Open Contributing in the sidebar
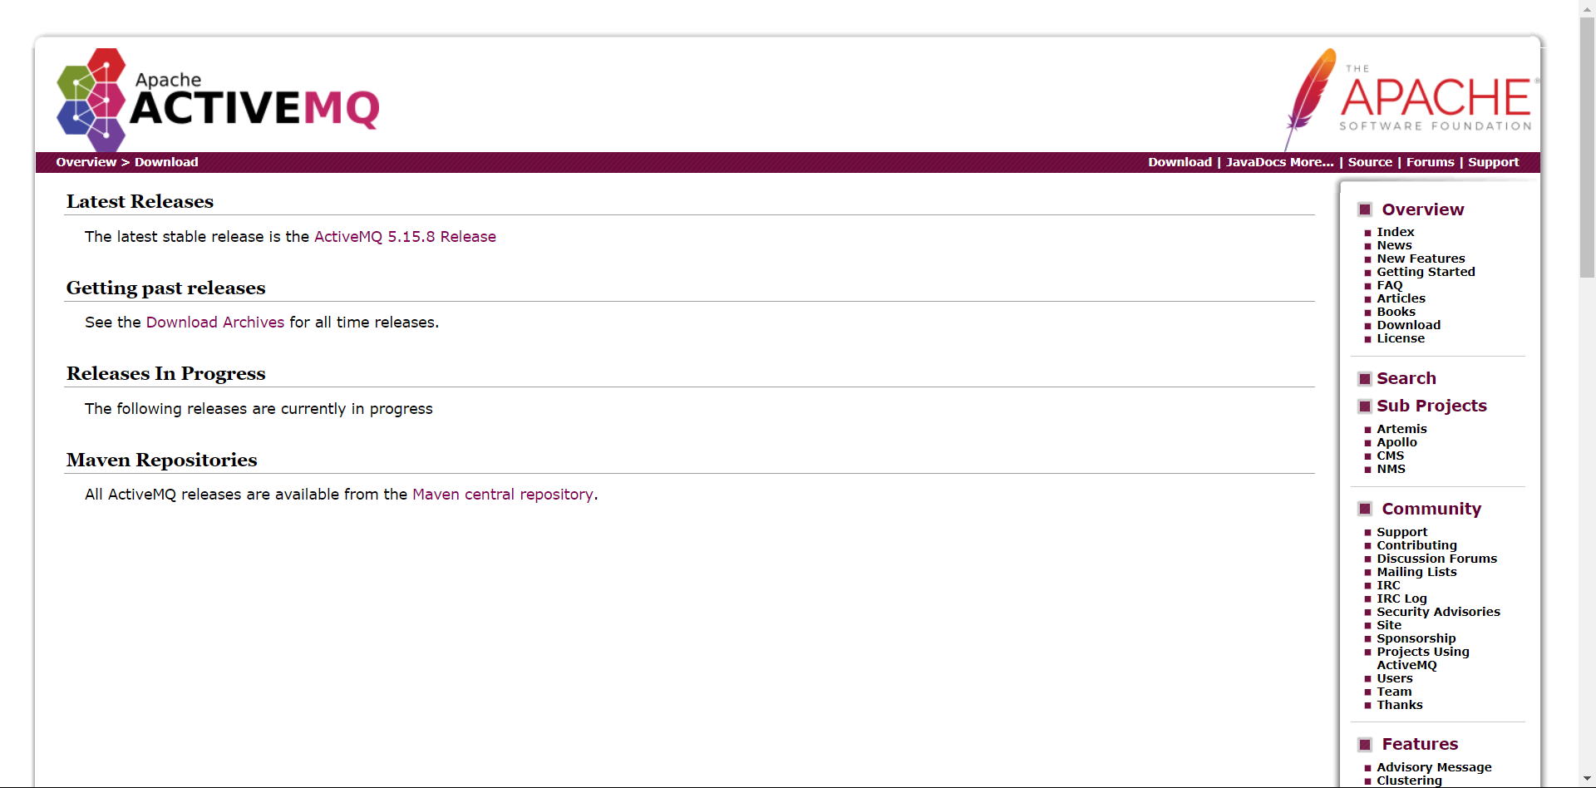The width and height of the screenshot is (1596, 788). coord(1416,545)
